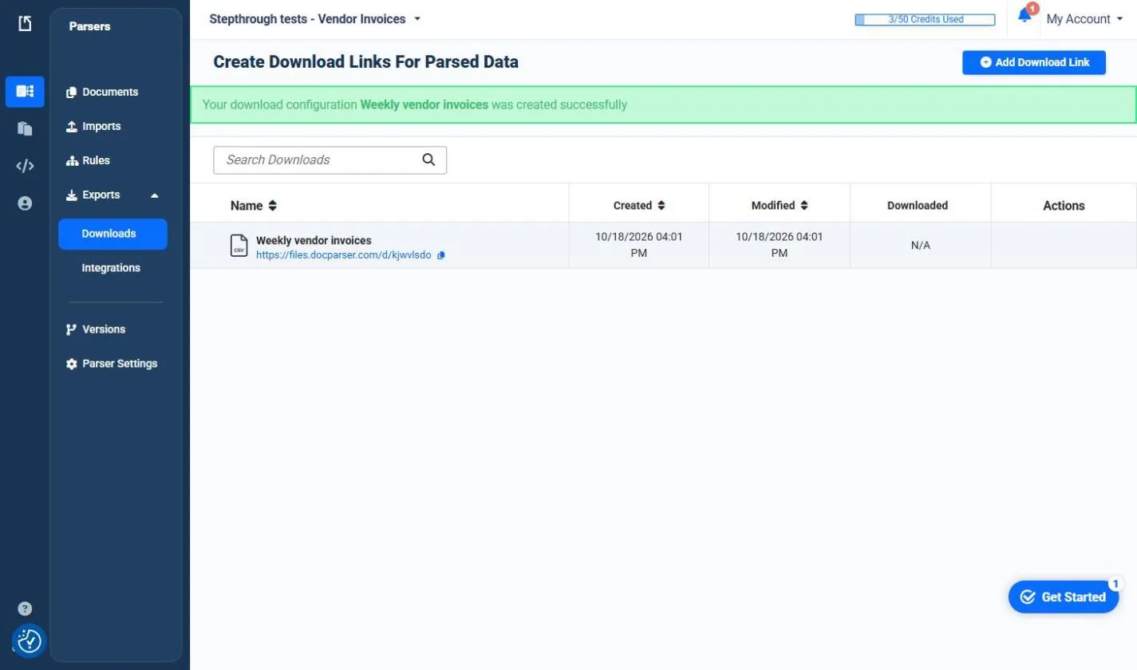Sort by Modified using the sort arrows
The width and height of the screenshot is (1137, 670).
tap(804, 206)
